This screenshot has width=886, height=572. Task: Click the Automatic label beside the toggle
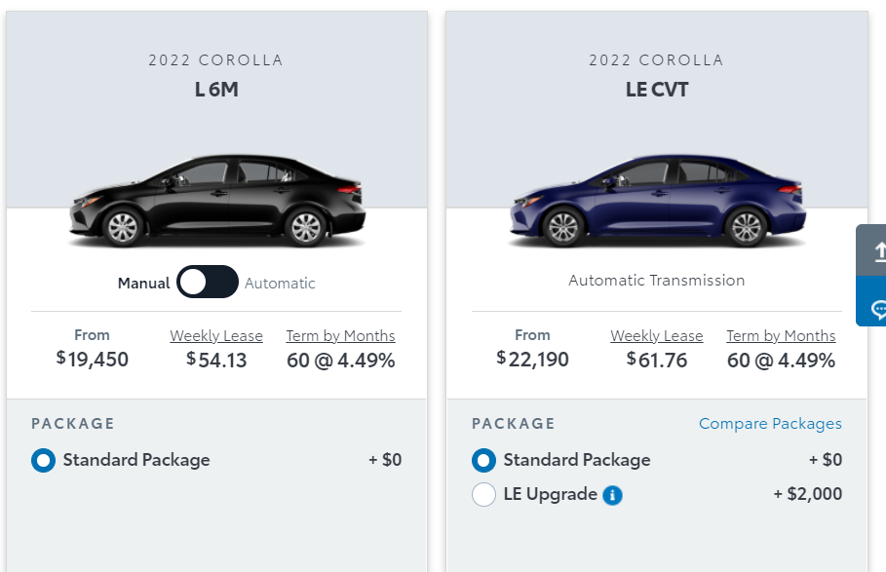coord(280,284)
